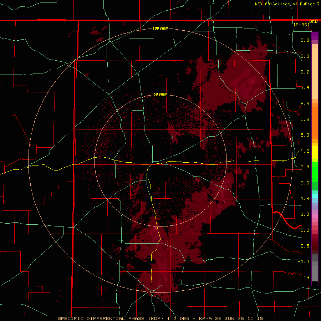The height and width of the screenshot is (321, 321).
Task: Click the 4.2 value on the color scale
Action: point(305,151)
